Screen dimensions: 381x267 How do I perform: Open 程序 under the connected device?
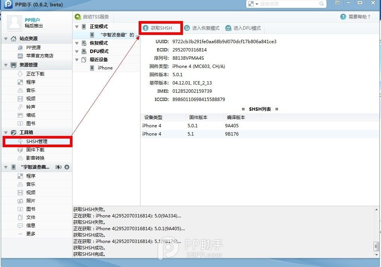(37, 176)
